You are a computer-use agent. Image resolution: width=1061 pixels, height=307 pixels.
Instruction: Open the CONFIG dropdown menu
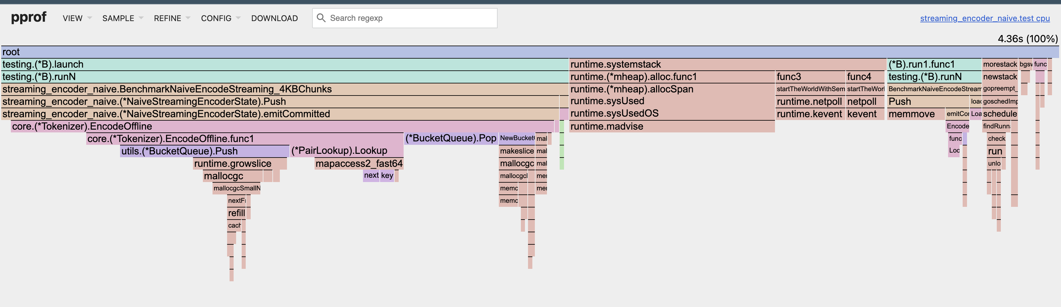(216, 18)
